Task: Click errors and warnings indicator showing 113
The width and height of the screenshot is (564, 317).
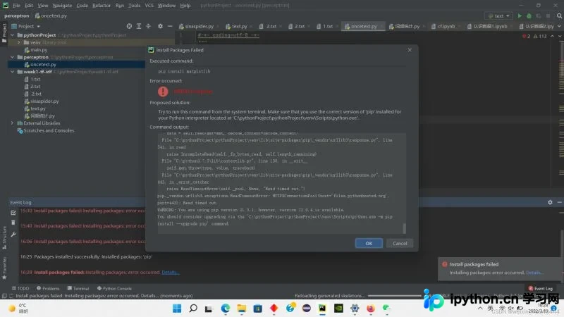Action: tap(540, 36)
